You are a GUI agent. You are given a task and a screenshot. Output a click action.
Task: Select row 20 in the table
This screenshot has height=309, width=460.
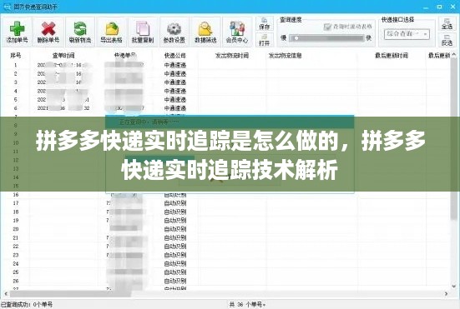(227, 229)
